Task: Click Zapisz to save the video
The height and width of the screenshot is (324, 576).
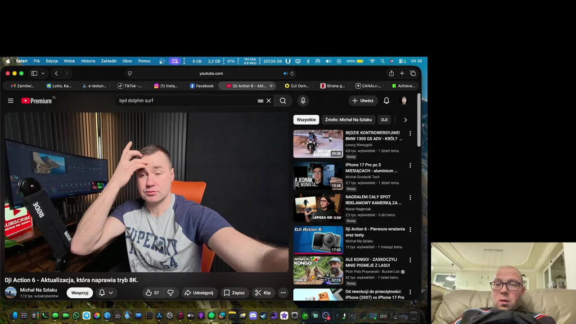Action: click(234, 293)
